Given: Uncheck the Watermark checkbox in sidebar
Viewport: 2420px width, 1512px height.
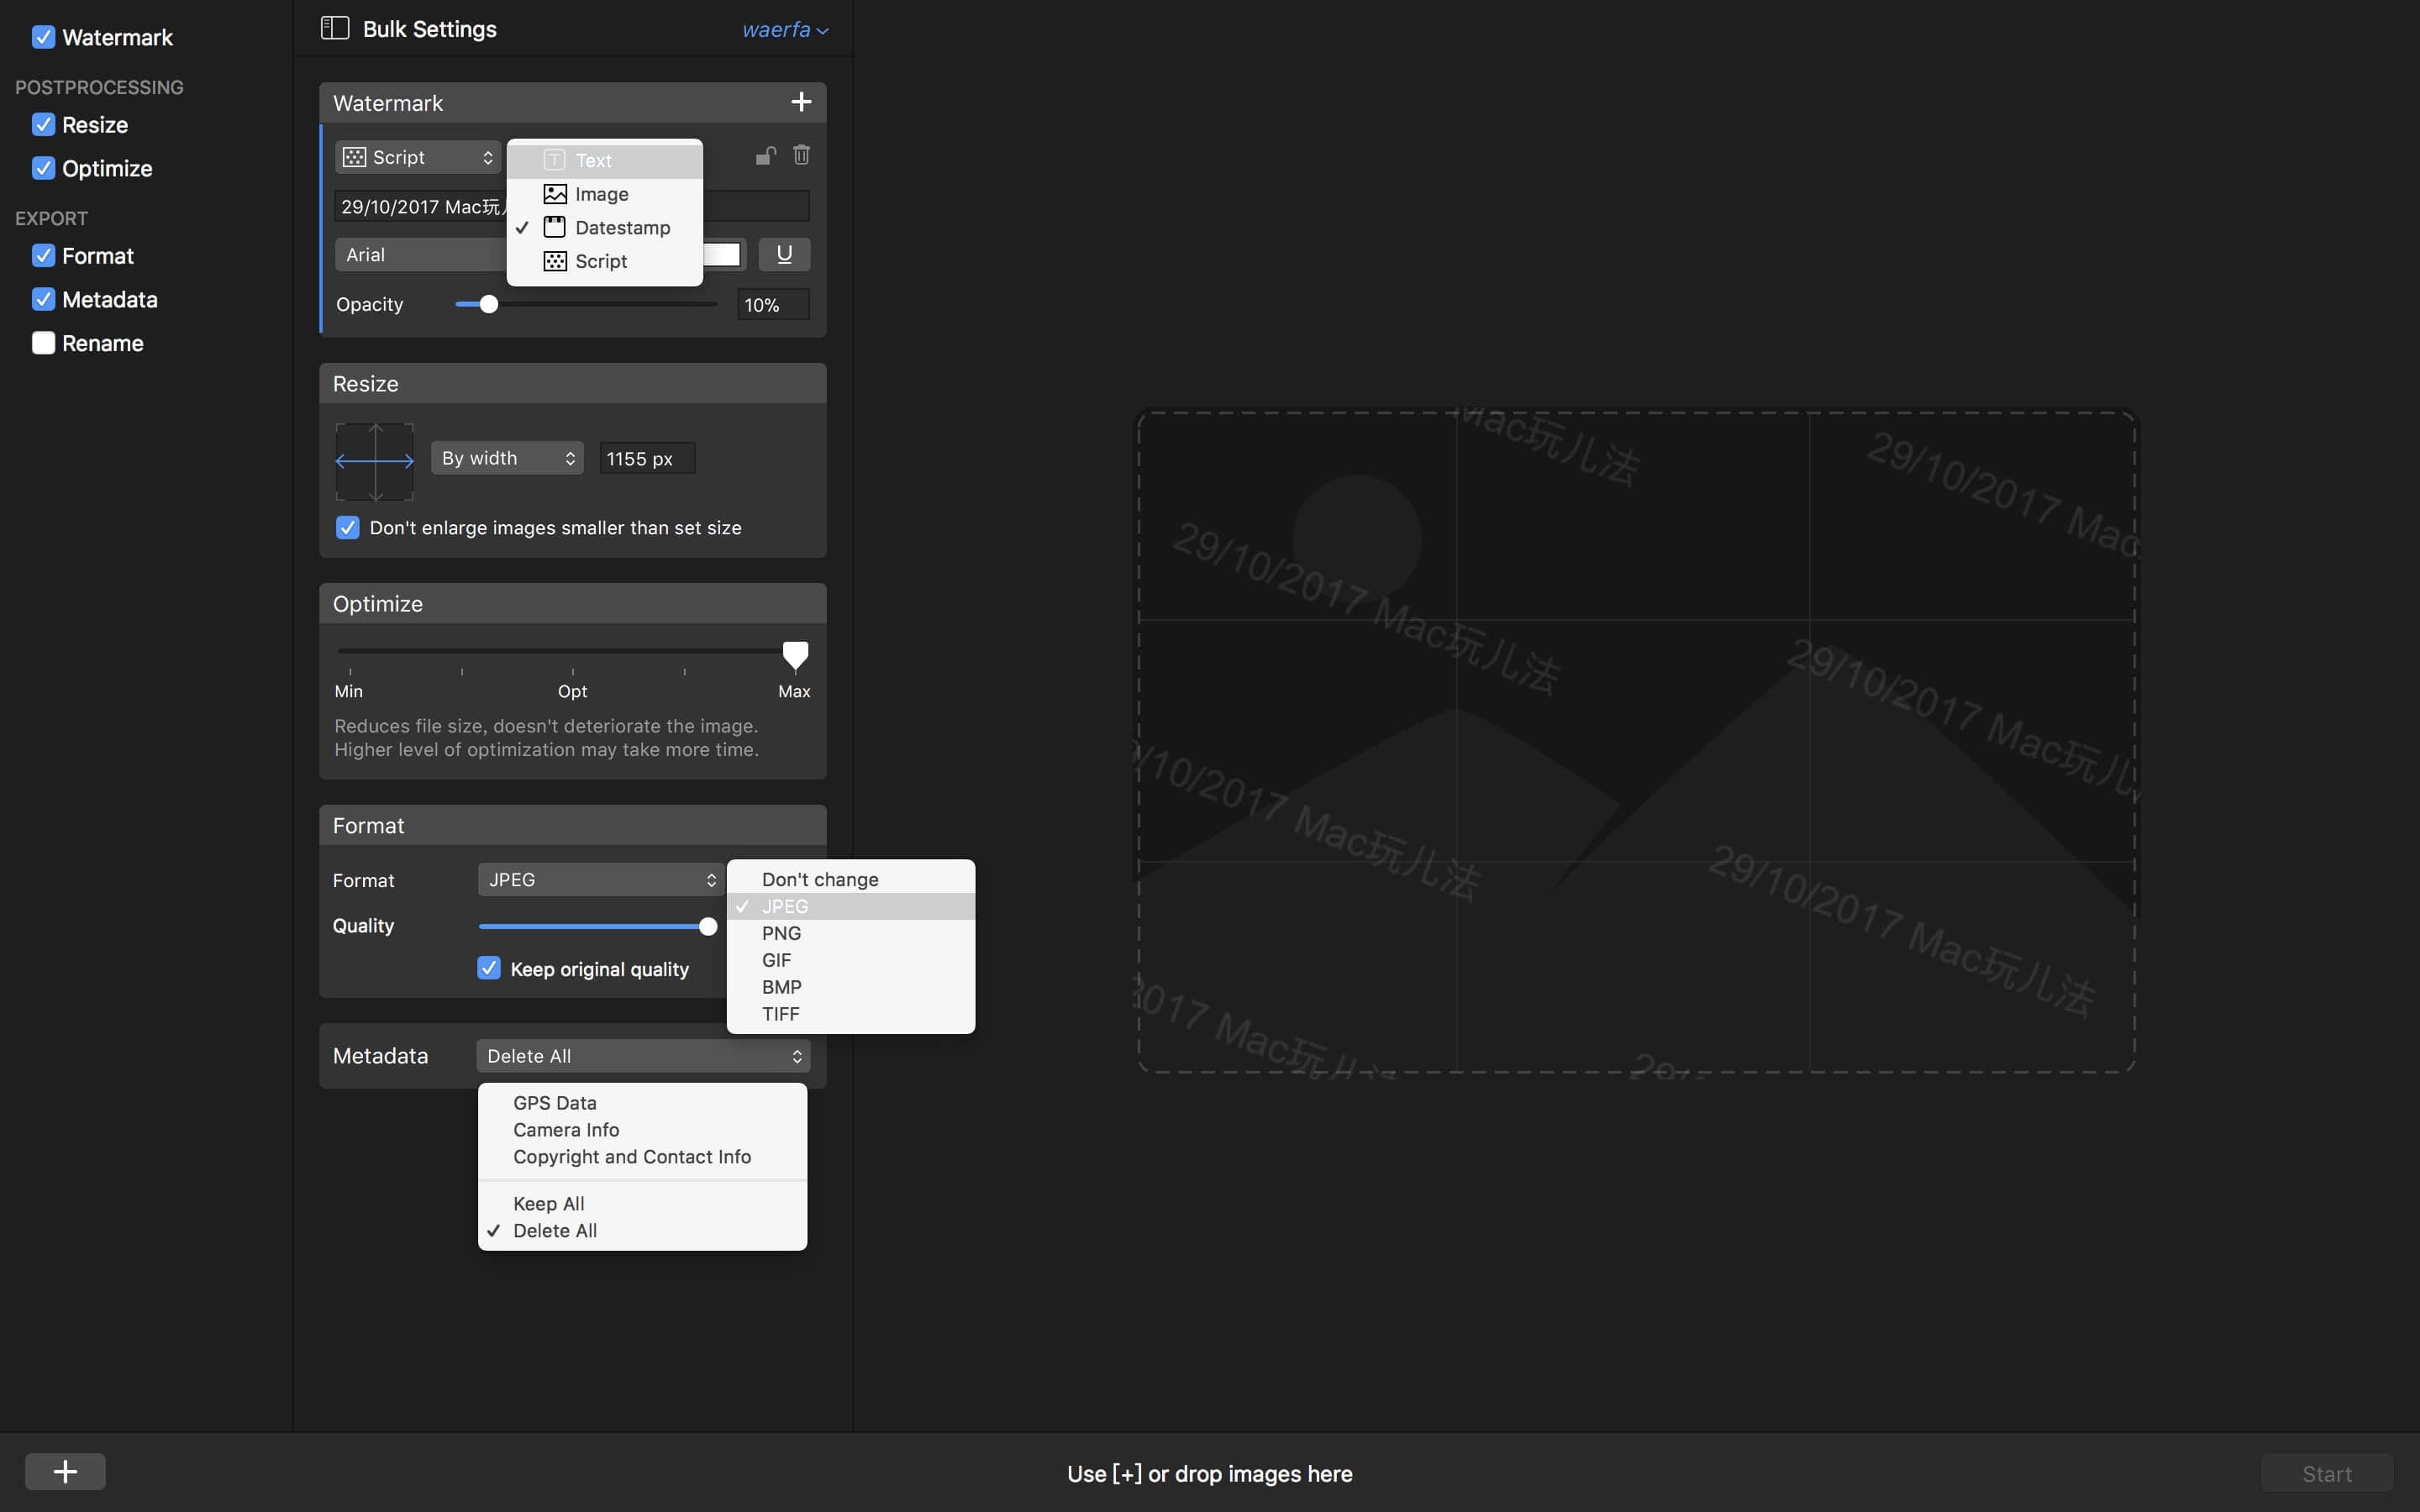Looking at the screenshot, I should (x=43, y=37).
